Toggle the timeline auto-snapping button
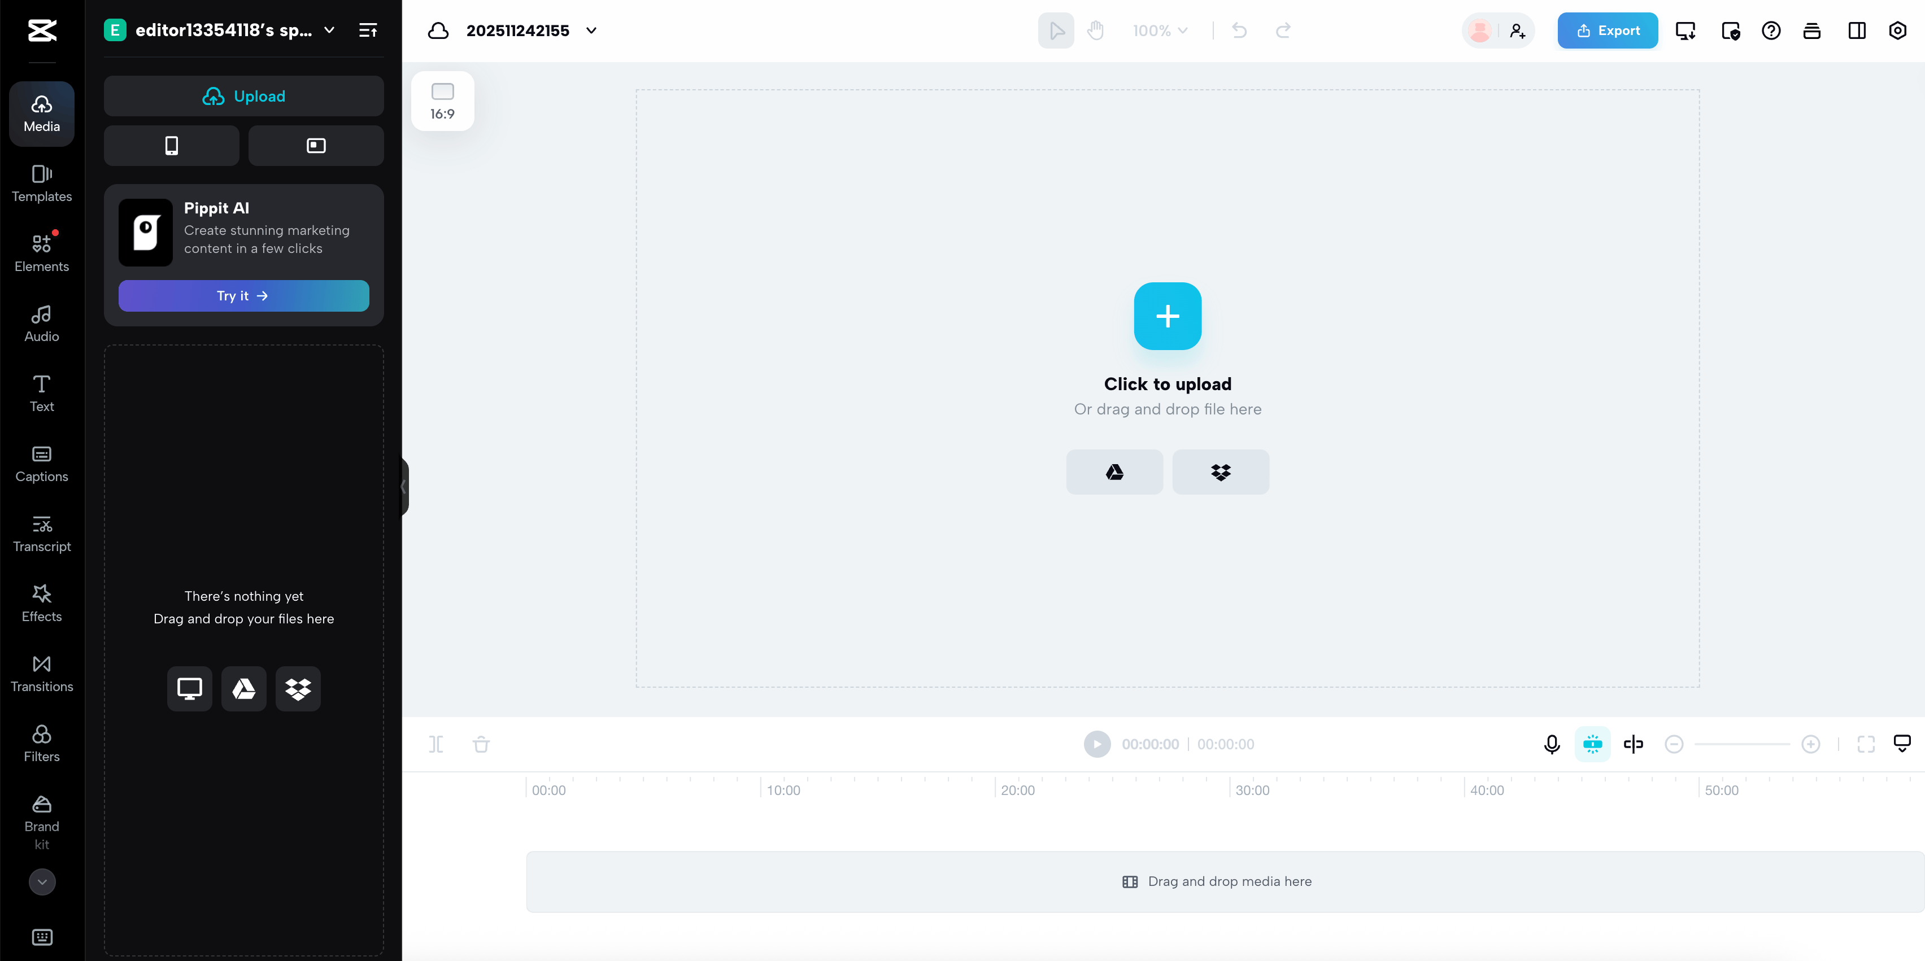1925x961 pixels. pos(1592,744)
